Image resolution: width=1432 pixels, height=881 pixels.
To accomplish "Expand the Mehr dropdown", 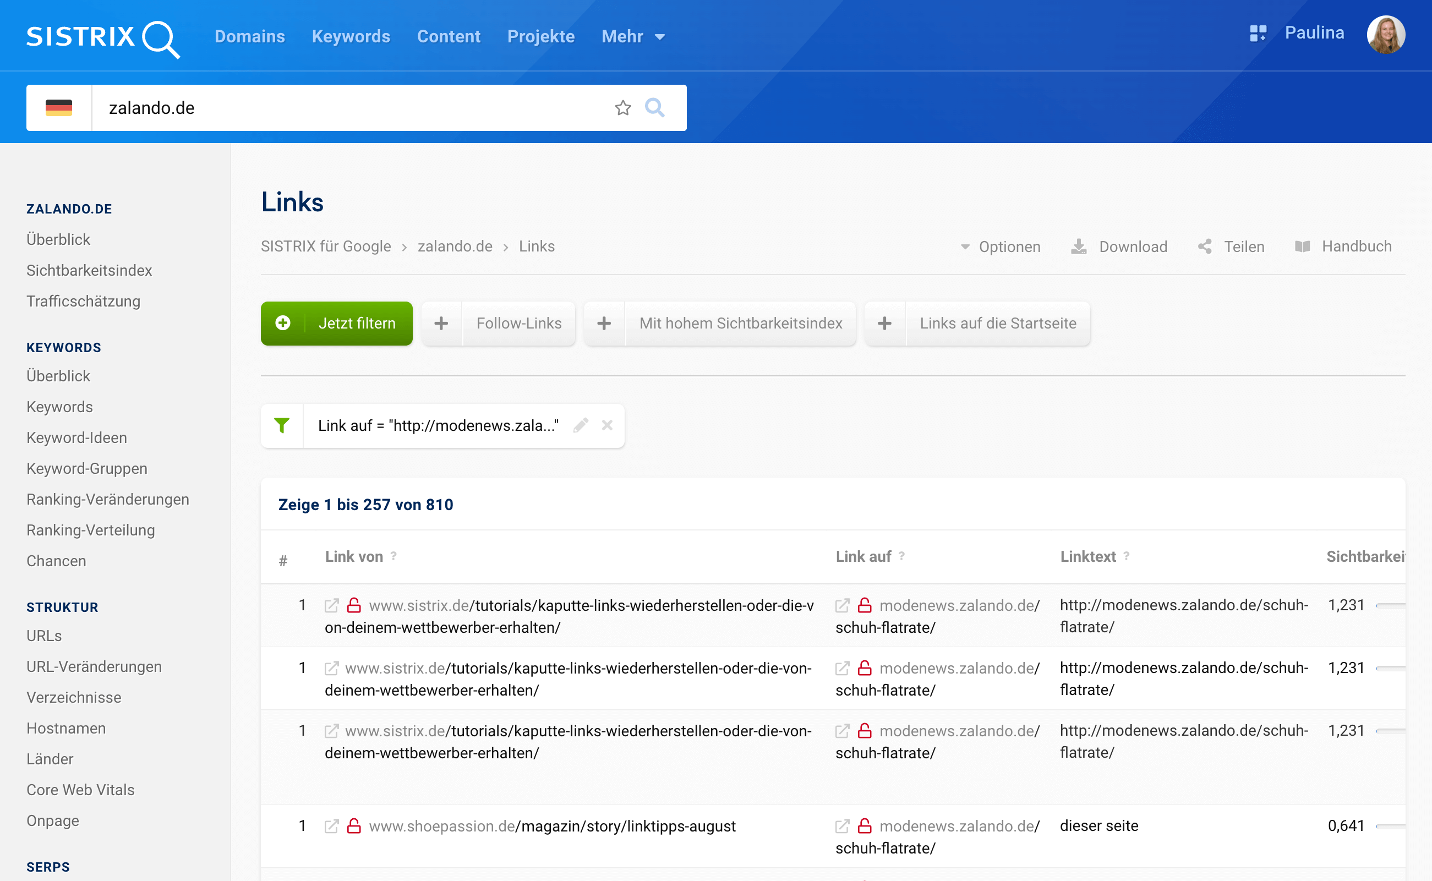I will (x=633, y=36).
